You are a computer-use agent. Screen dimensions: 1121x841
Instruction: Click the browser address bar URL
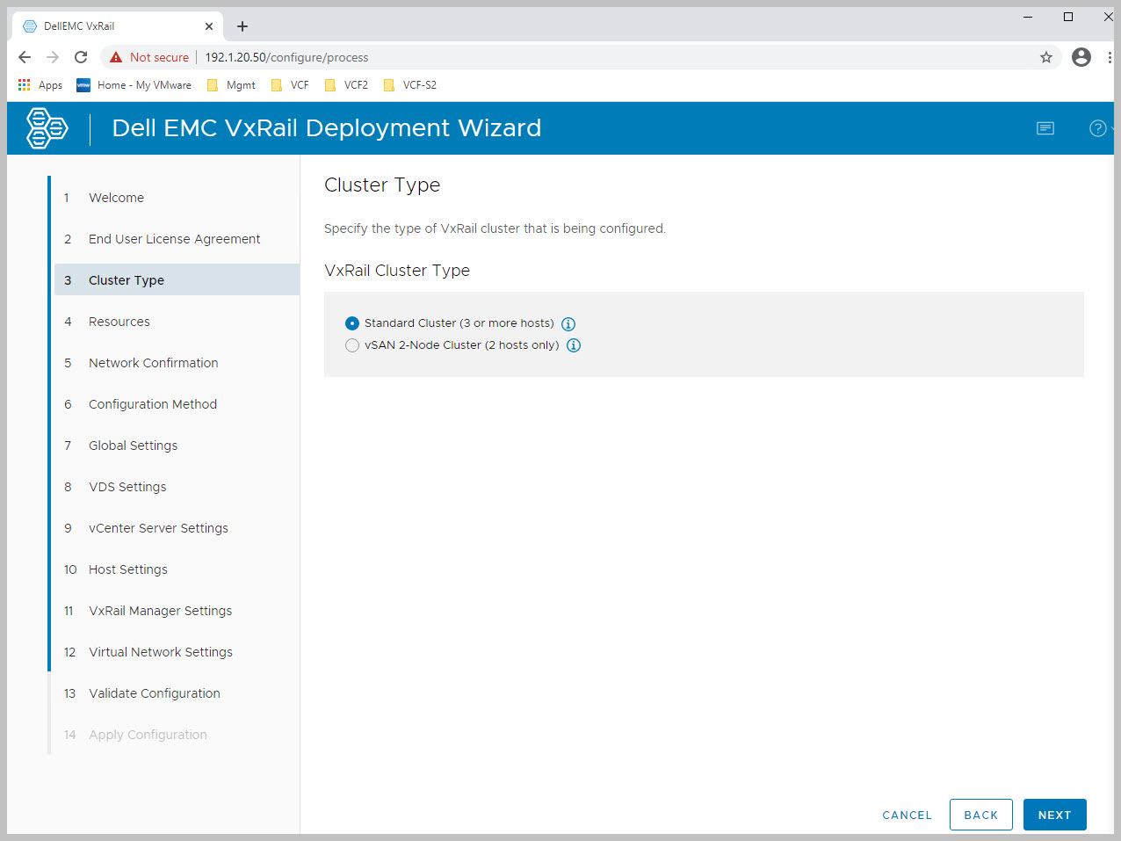[x=286, y=57]
